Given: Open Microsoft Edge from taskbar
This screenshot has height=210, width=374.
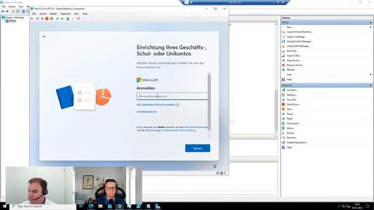Looking at the screenshot, I should 91,206.
